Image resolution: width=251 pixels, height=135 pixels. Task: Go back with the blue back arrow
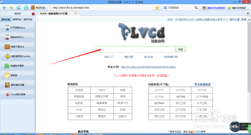[4, 8]
